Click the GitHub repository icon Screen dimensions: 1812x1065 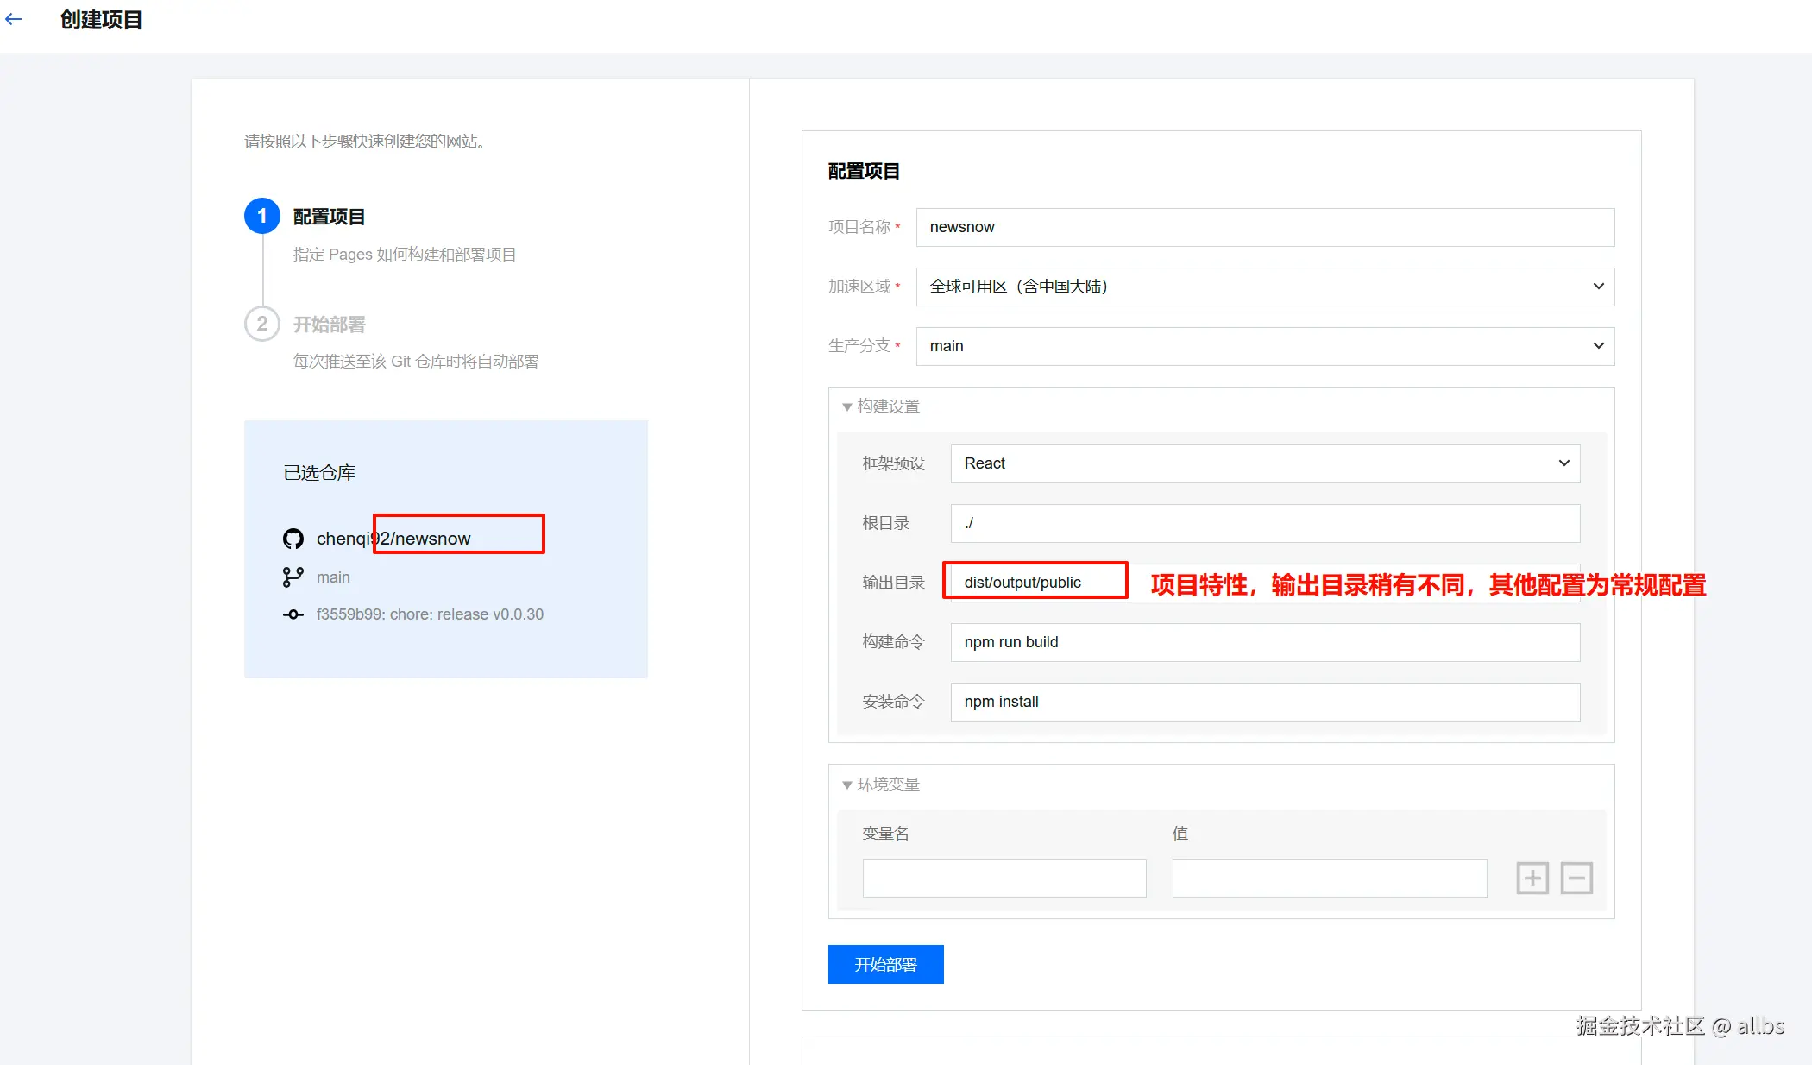pos(293,539)
